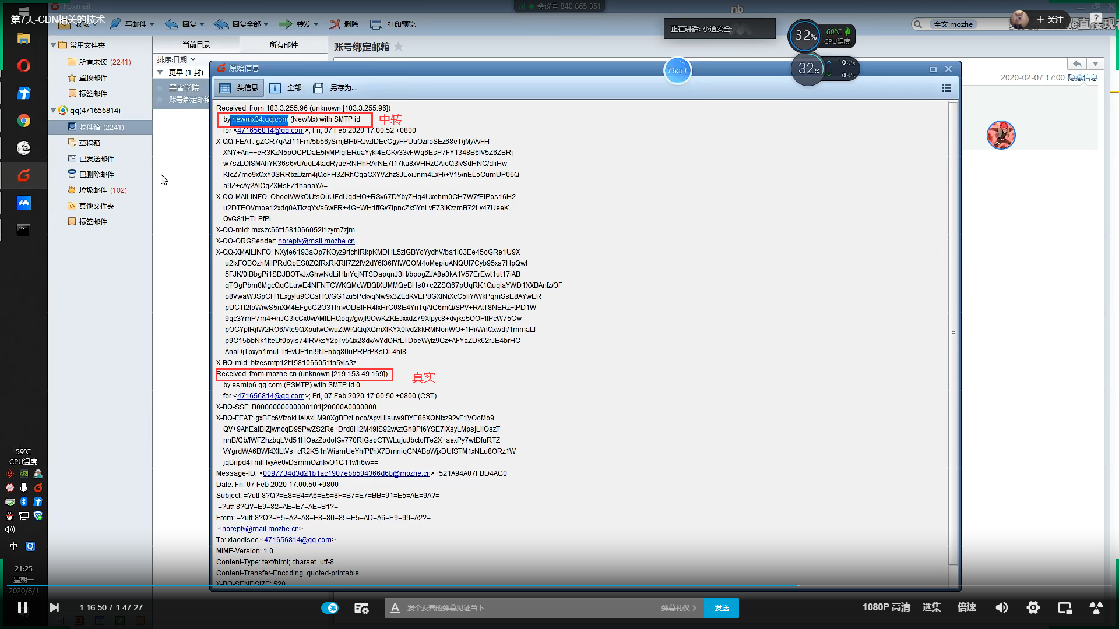Select 收件箱 (2241) inbox
The width and height of the screenshot is (1119, 629).
tap(100, 127)
